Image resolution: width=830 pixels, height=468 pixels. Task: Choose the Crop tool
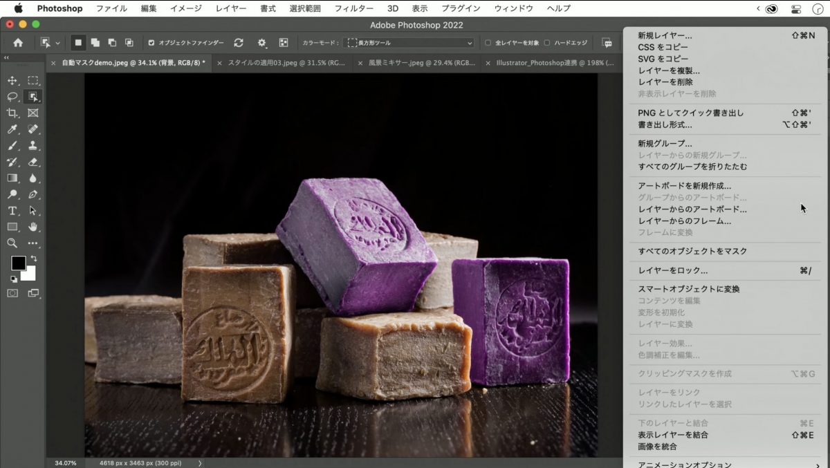[x=12, y=113]
